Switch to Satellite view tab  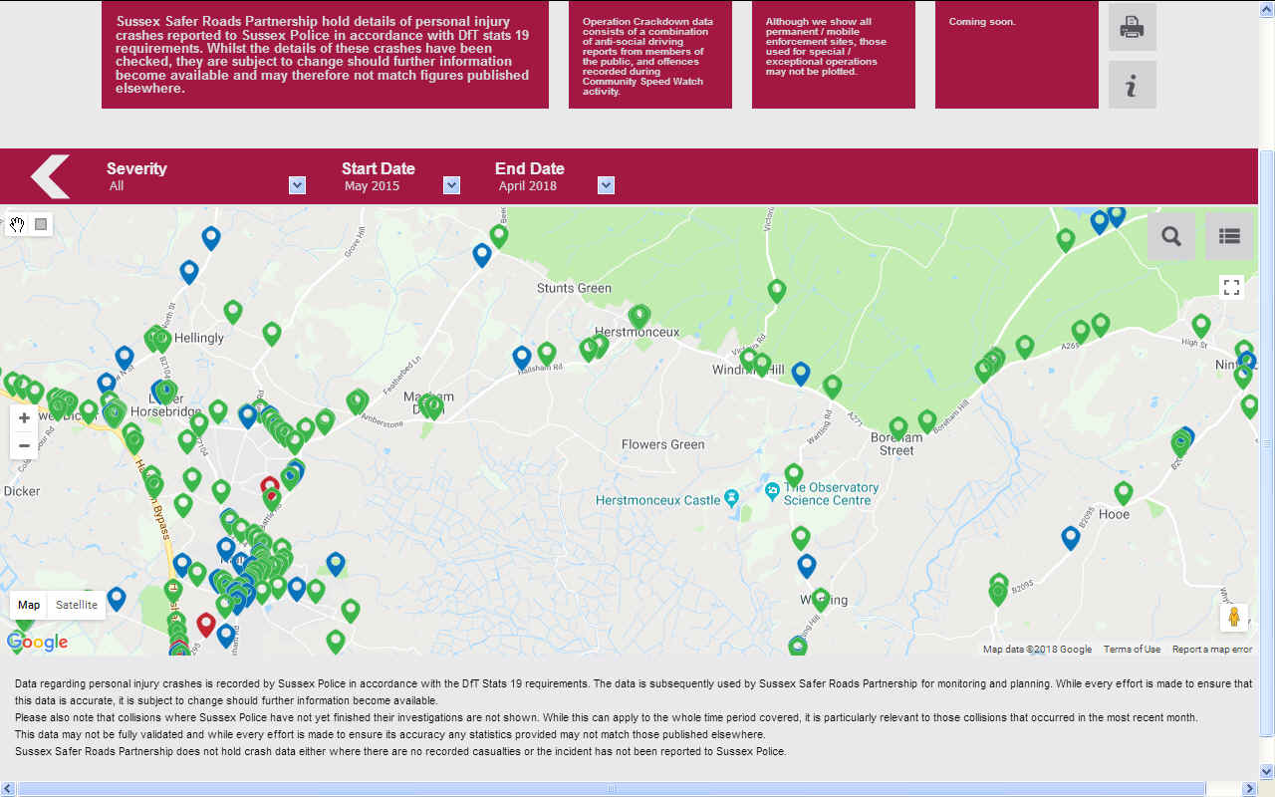[77, 605]
